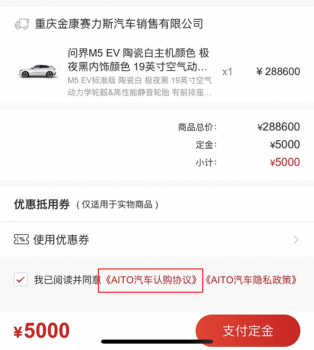The height and width of the screenshot is (350, 314).
Task: Tap the red 小计 subtotal amount
Action: coord(285,162)
